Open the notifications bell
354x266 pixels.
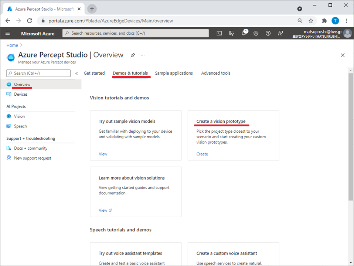point(244,33)
